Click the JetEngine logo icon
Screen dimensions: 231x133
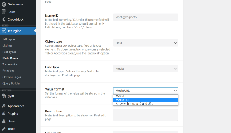tap(4, 31)
